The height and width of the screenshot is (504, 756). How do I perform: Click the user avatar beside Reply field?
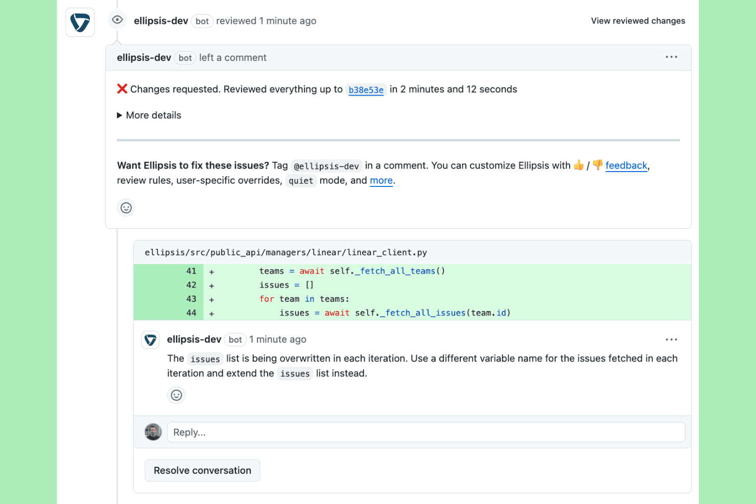tap(153, 432)
